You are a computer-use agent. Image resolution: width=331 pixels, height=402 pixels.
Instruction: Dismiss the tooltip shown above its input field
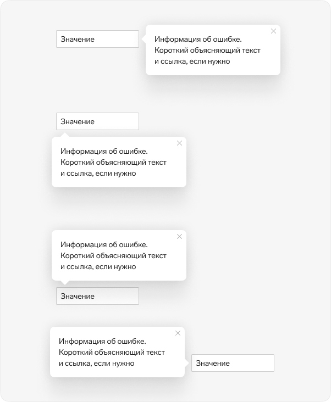coord(179,236)
